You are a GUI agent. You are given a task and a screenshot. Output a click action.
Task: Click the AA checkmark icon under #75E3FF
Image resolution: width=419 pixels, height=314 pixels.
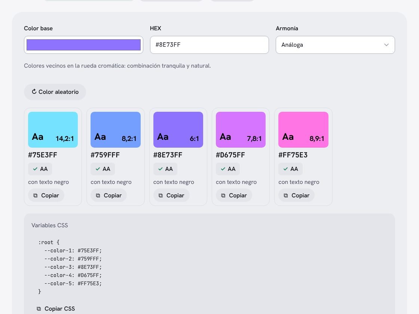pos(35,169)
